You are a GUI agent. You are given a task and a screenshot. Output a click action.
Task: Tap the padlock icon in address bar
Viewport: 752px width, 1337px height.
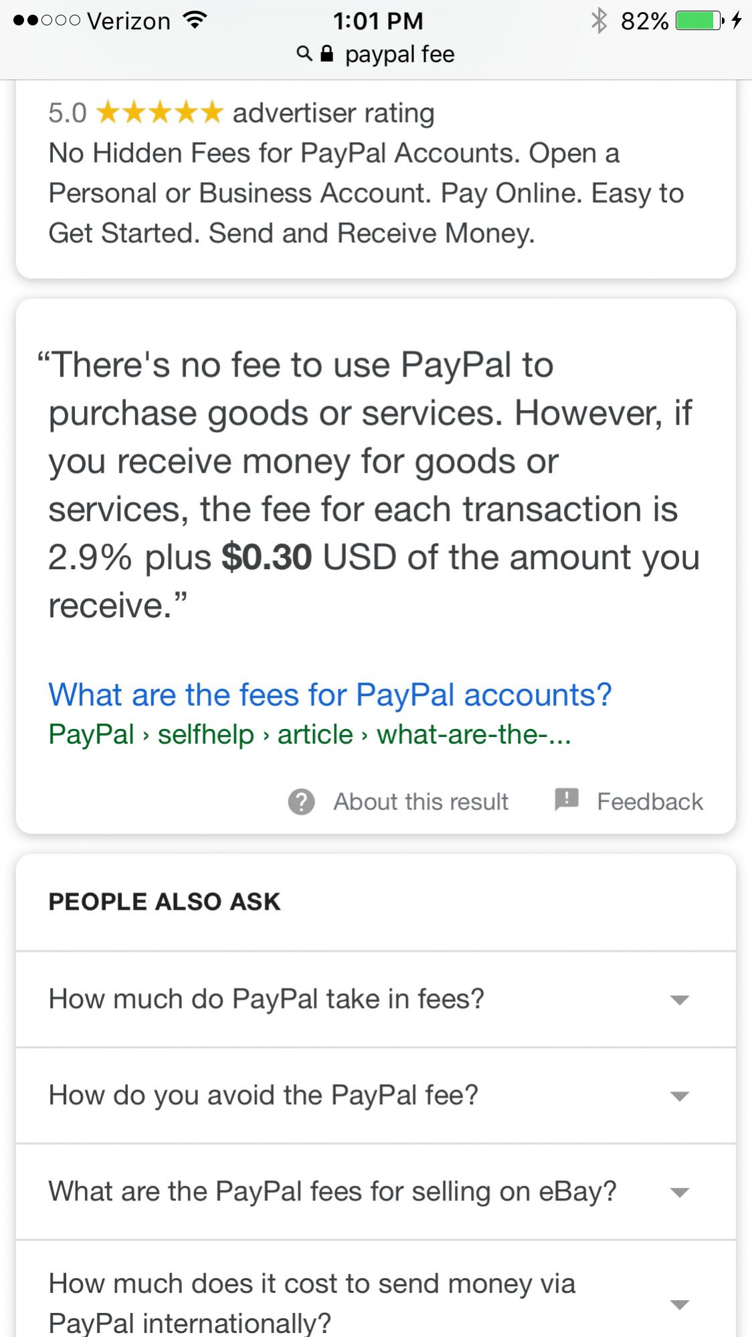click(327, 54)
